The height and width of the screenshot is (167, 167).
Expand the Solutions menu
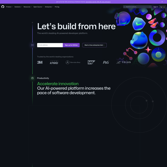pos(18,7)
